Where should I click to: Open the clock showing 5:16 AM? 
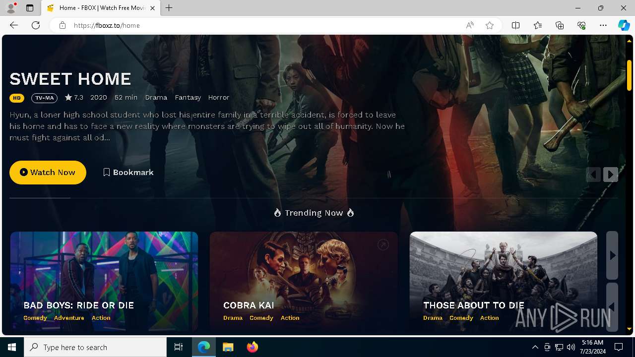pyautogui.click(x=593, y=347)
